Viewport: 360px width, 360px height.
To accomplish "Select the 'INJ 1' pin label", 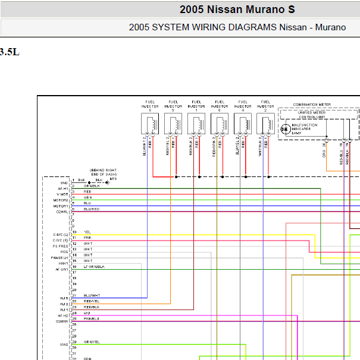I will coord(64,310).
